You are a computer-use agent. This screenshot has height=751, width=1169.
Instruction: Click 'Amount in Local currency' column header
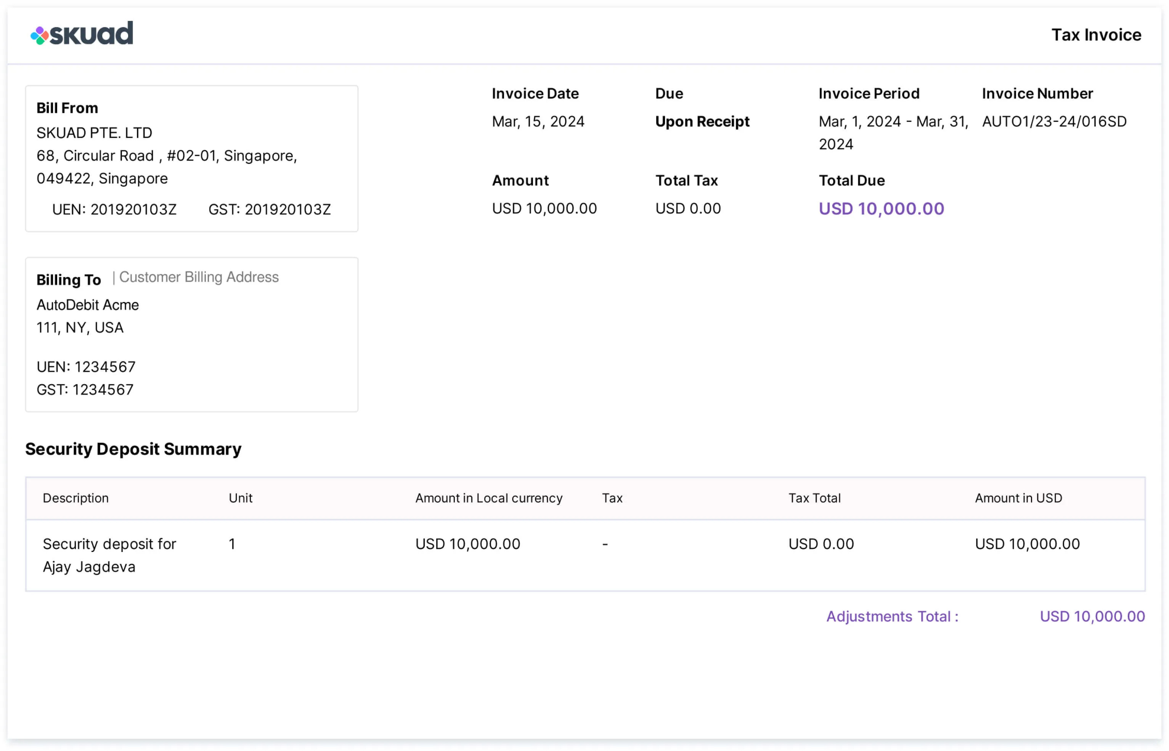[489, 498]
